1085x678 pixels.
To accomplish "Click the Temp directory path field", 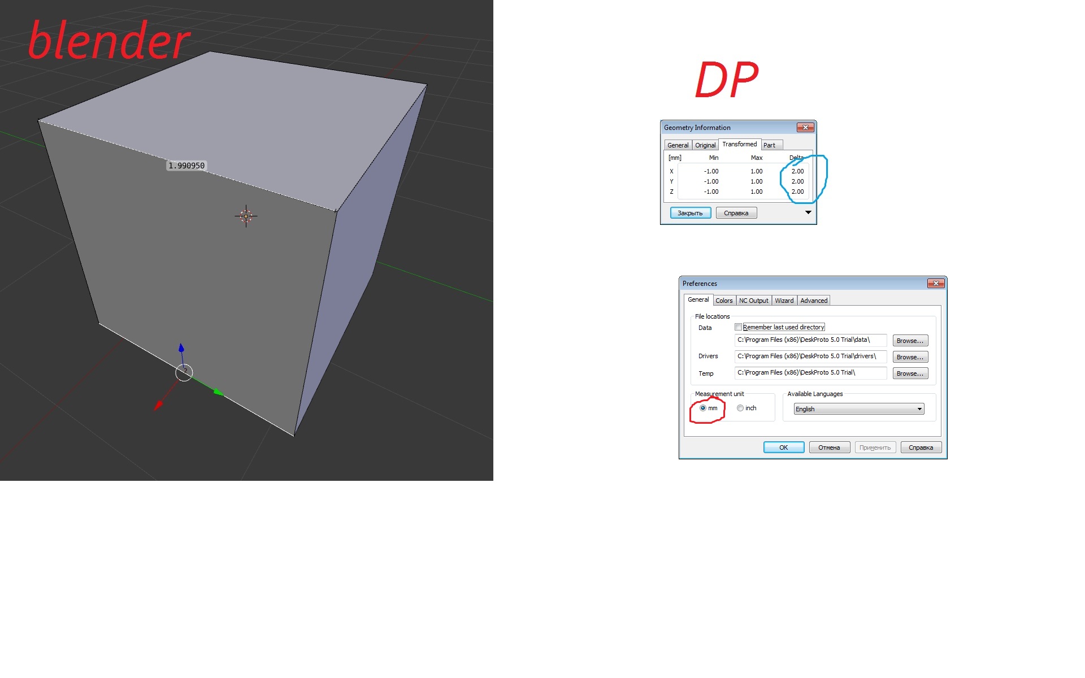I will point(810,373).
